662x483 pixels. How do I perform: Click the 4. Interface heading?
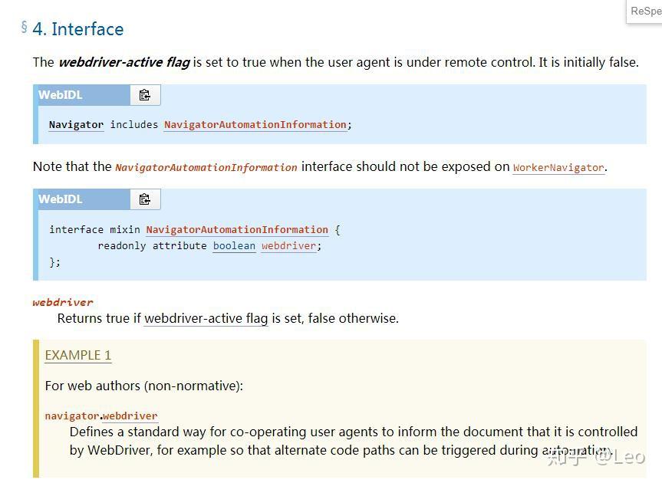(77, 29)
